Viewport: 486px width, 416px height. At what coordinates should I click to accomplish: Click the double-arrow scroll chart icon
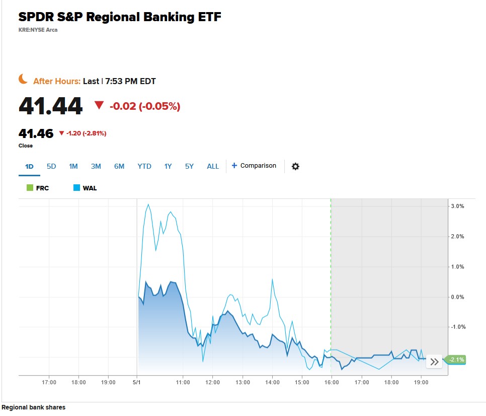coord(435,362)
